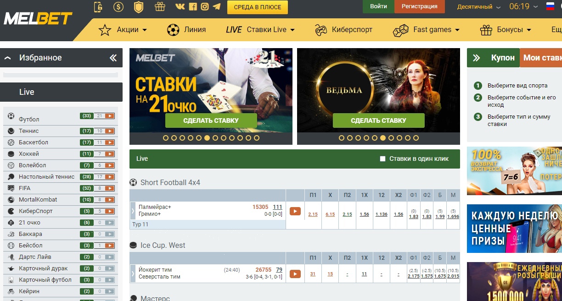Click the Регистрация button
The width and height of the screenshot is (562, 301).
tap(419, 6)
